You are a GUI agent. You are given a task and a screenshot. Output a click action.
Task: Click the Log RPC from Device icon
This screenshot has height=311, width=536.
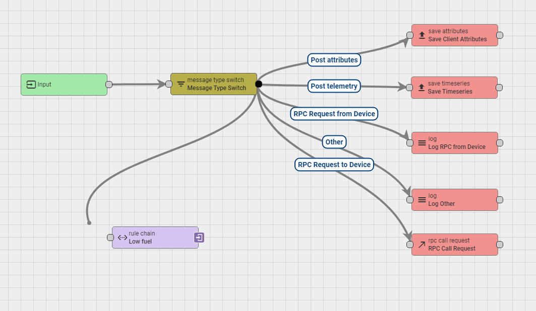pos(422,143)
